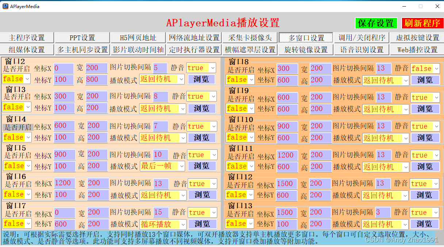444x247 pixels.
Task: Click 窗口10 坐标X field showing 900
Action: 287,126
